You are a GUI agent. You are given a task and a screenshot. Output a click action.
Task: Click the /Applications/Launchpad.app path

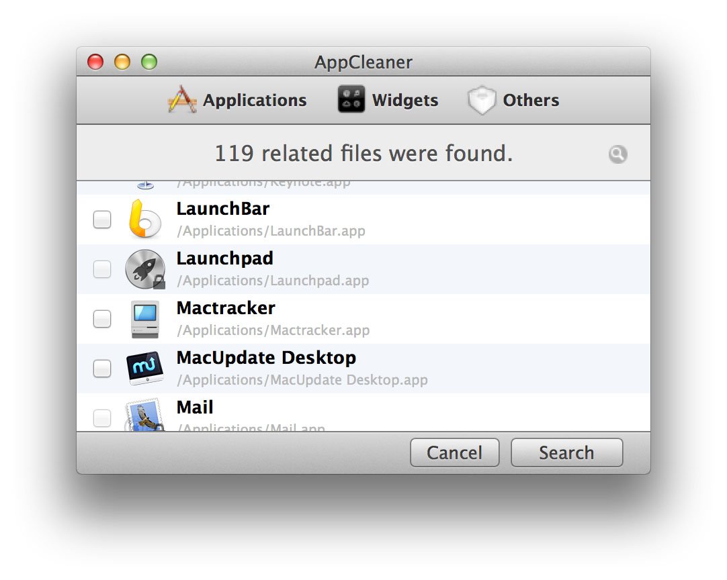(273, 281)
